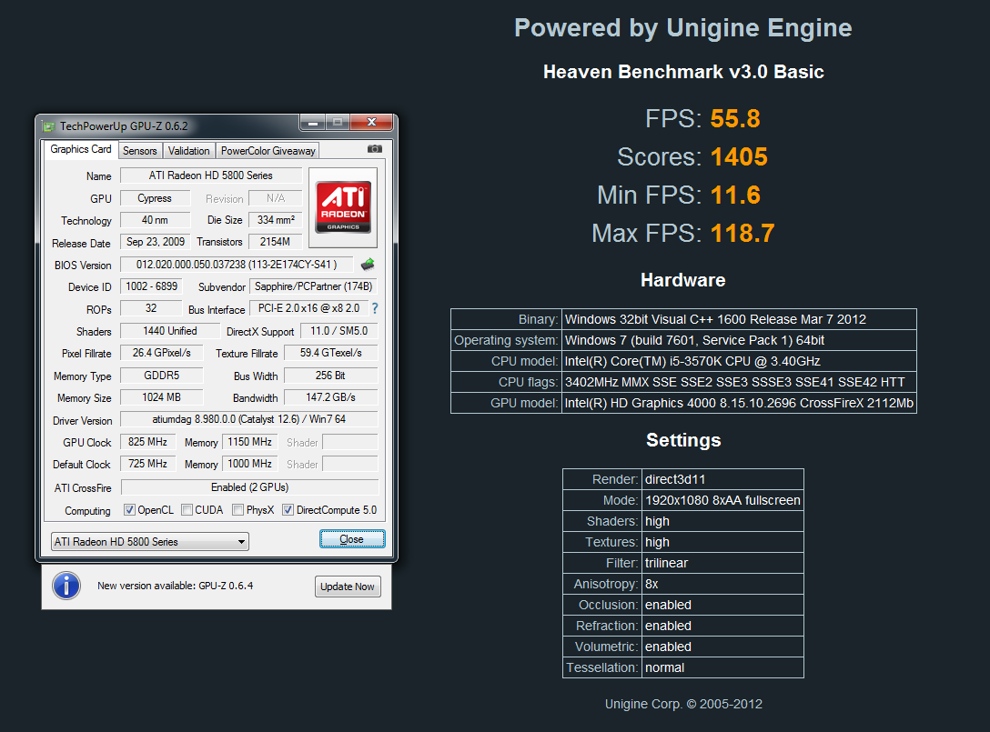Click the Technology field 40 nm
Screen dimensions: 990x732
pyautogui.click(x=155, y=220)
